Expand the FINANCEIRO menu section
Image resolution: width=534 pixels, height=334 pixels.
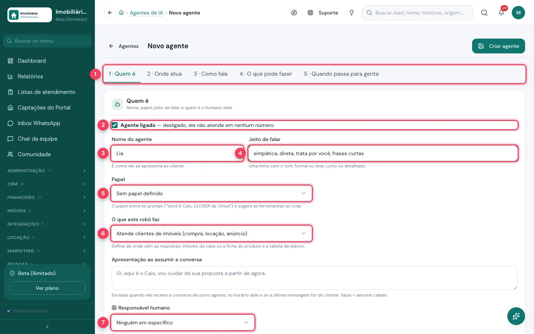(x=47, y=197)
